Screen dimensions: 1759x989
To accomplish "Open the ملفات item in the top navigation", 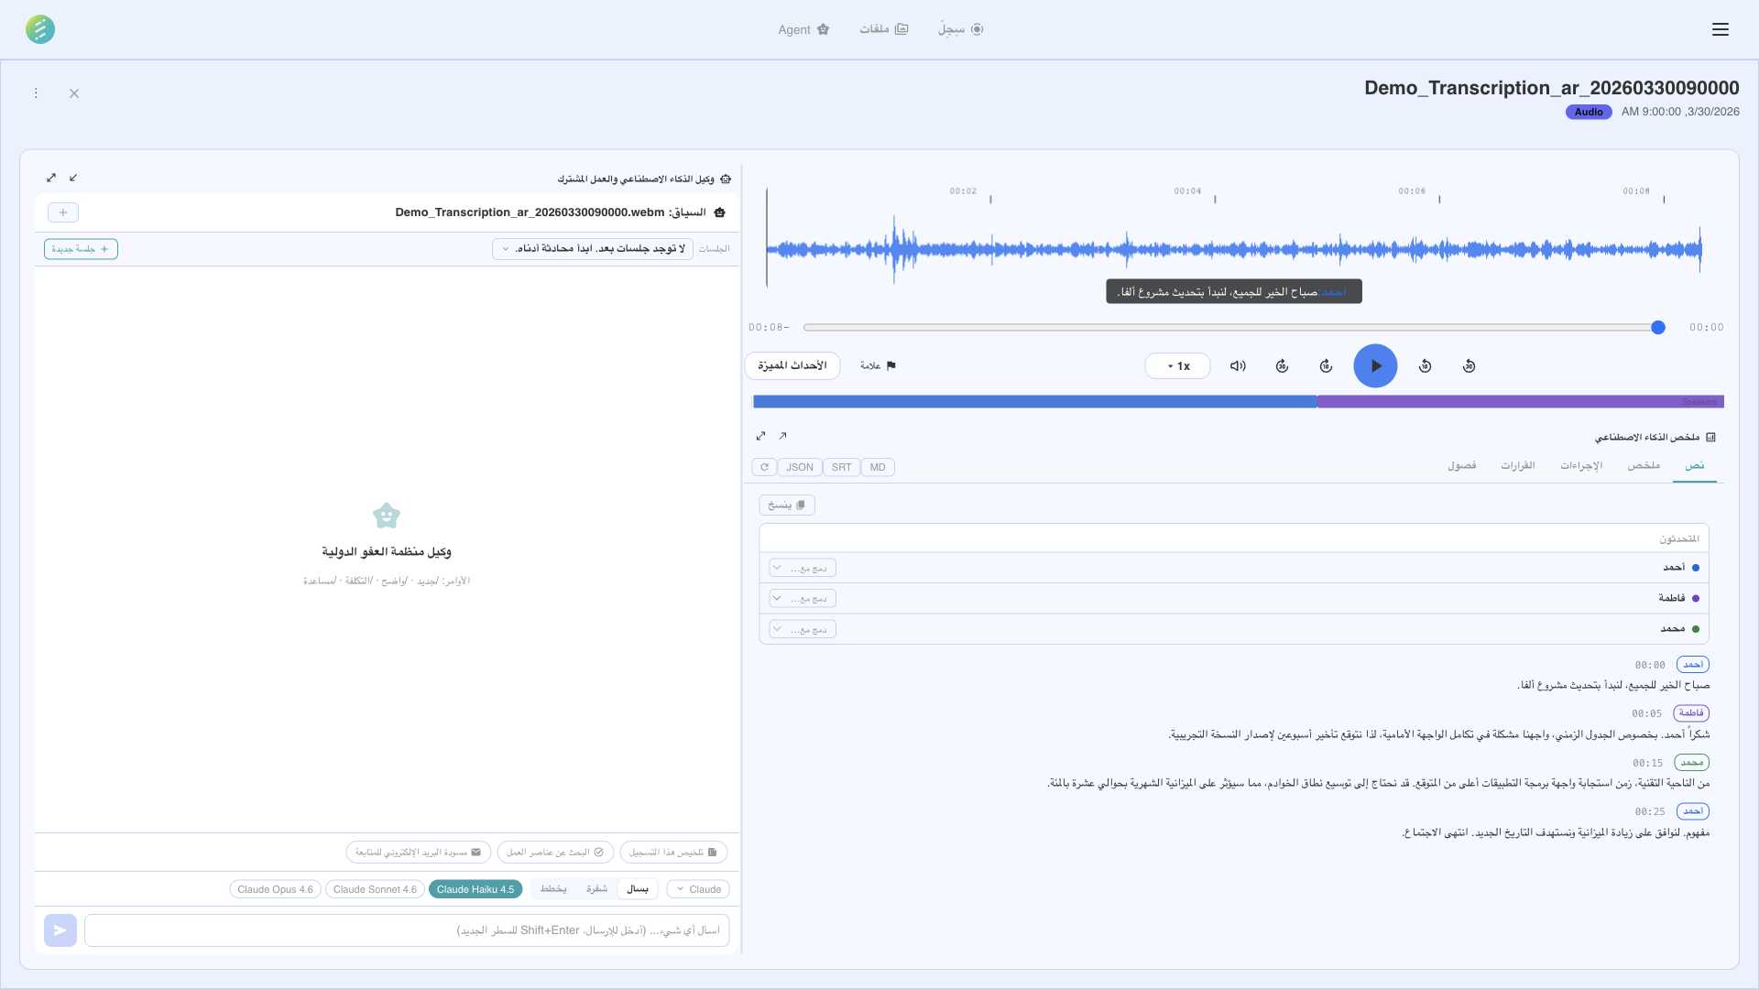I will [882, 28].
